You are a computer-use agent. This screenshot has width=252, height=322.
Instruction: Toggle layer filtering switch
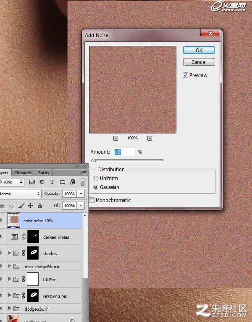coord(82,182)
